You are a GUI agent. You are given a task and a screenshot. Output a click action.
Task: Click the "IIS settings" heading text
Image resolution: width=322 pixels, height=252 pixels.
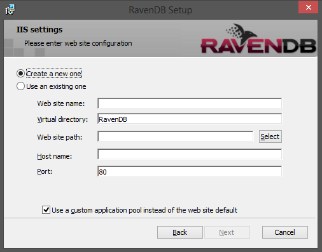tap(39, 29)
